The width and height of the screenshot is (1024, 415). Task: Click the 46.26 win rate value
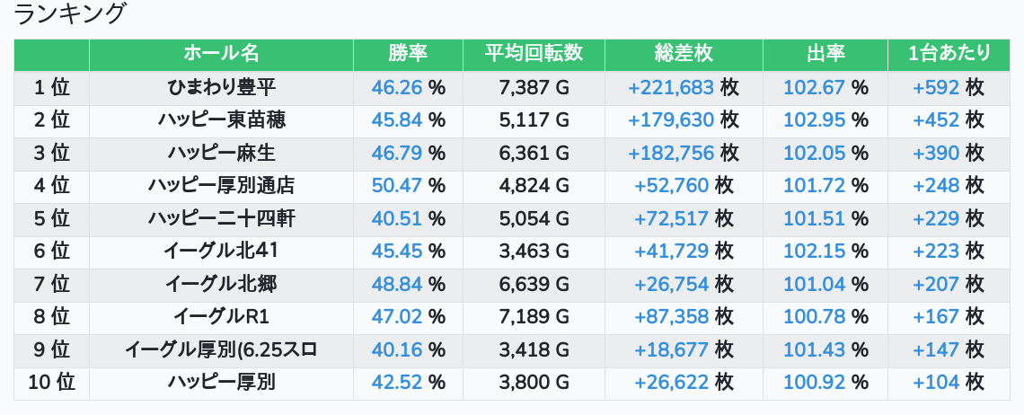[x=396, y=87]
